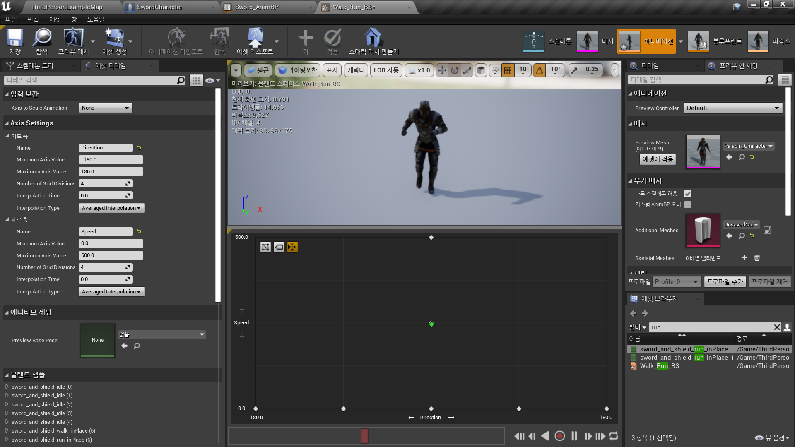Open the 블루프린트 mode via its icon
The image size is (795, 447).
698,41
